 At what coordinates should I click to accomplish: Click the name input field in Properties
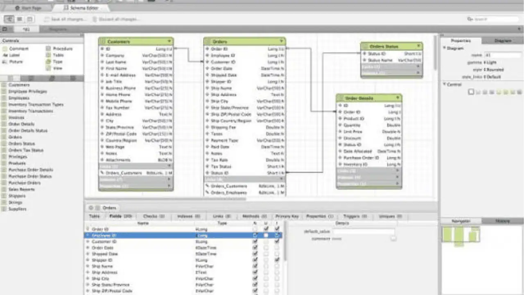pos(503,55)
